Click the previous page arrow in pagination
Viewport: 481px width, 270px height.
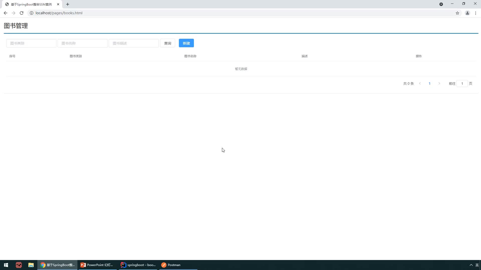(420, 83)
